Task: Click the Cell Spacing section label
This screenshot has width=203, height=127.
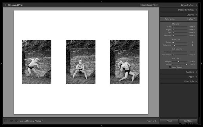Action: click(x=177, y=49)
